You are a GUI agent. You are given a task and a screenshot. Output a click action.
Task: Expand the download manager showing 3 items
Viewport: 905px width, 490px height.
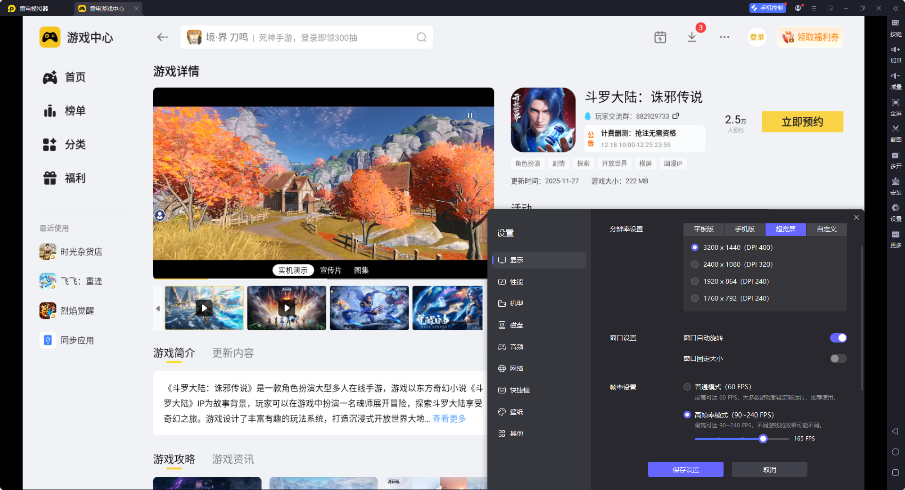coord(691,37)
